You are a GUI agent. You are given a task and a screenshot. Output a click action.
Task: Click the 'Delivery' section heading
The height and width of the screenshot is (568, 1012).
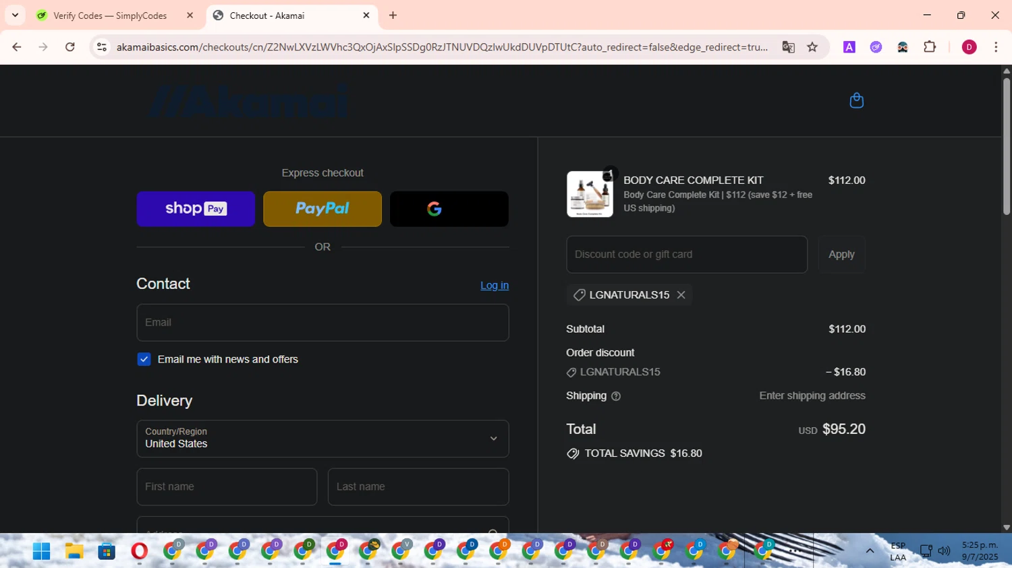(x=164, y=401)
